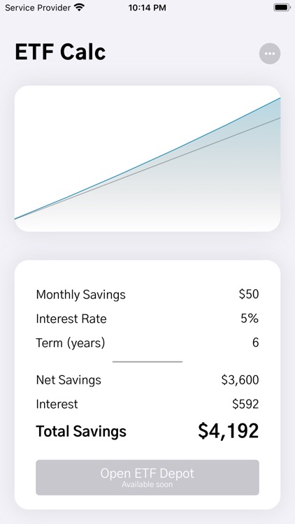Screen dimensions: 295x524
Task: Edit the Interest Rate value 5%
Action: [250, 319]
